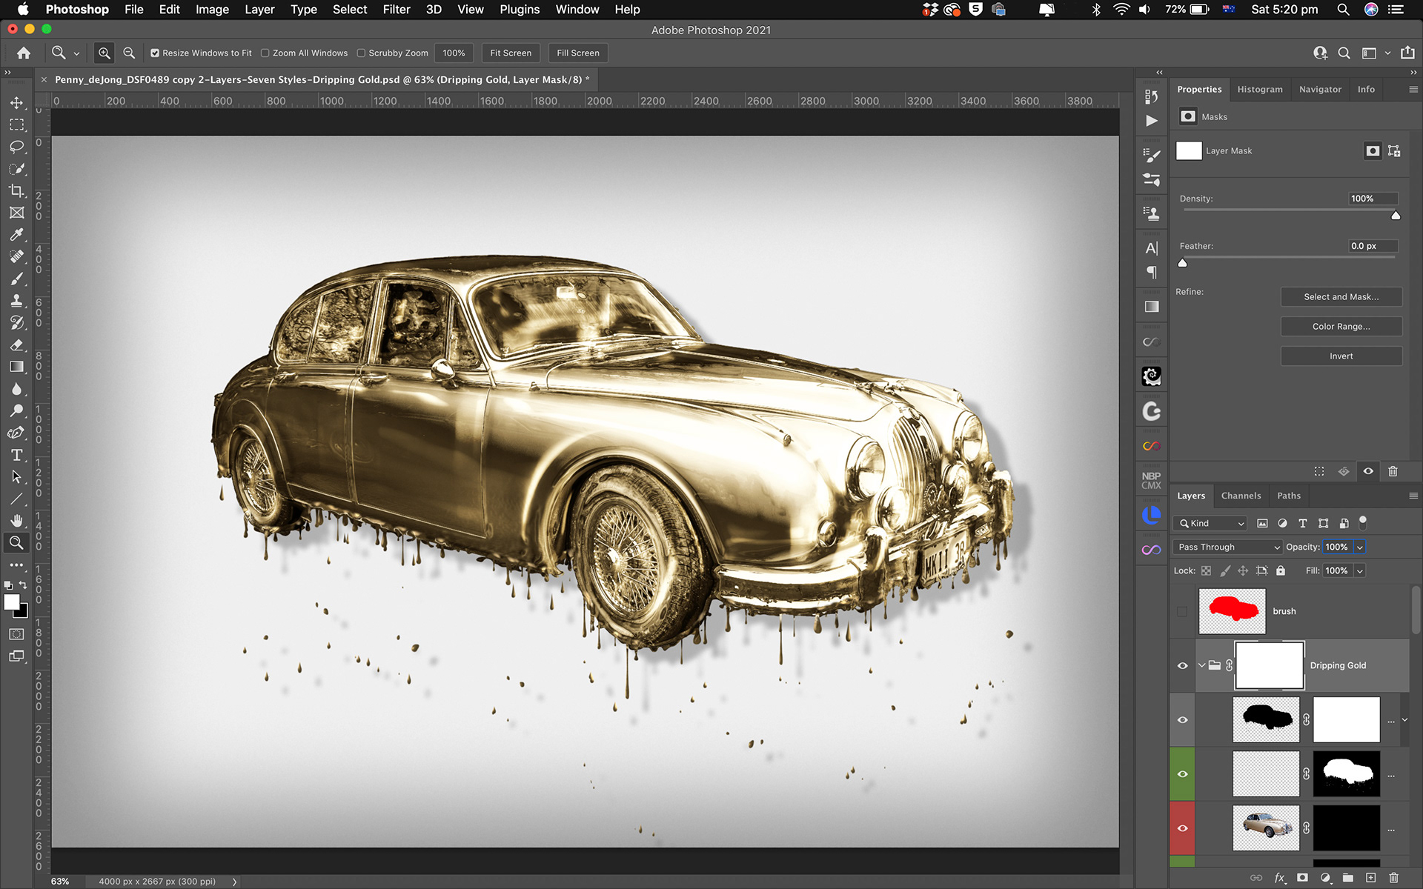Viewport: 1423px width, 889px height.
Task: Hide the Dripping Gold group
Action: (x=1182, y=665)
